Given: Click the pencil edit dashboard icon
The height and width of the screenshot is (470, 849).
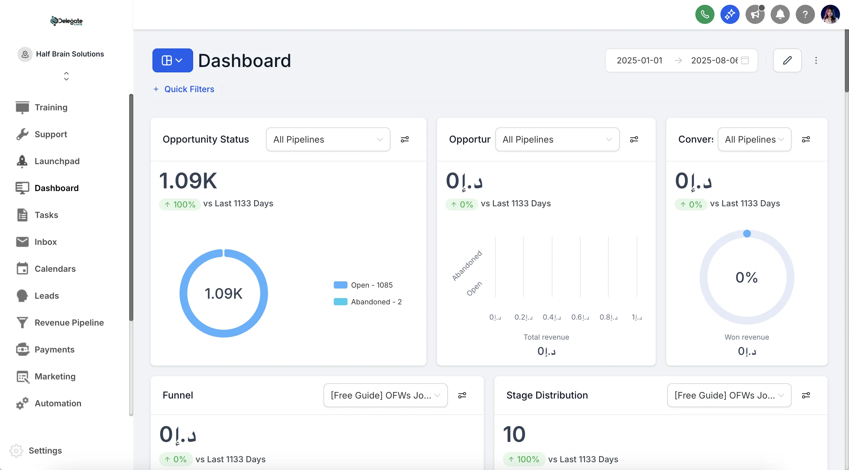Looking at the screenshot, I should (x=787, y=60).
